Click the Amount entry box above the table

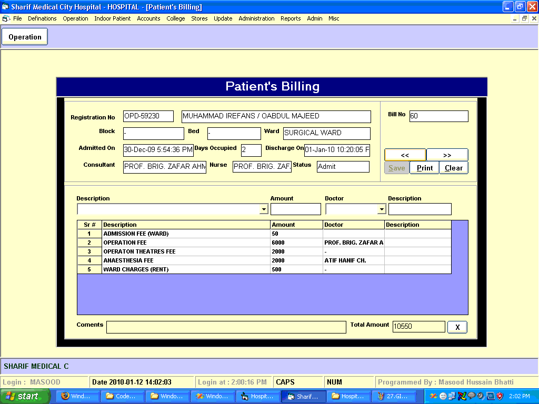tap(296, 209)
